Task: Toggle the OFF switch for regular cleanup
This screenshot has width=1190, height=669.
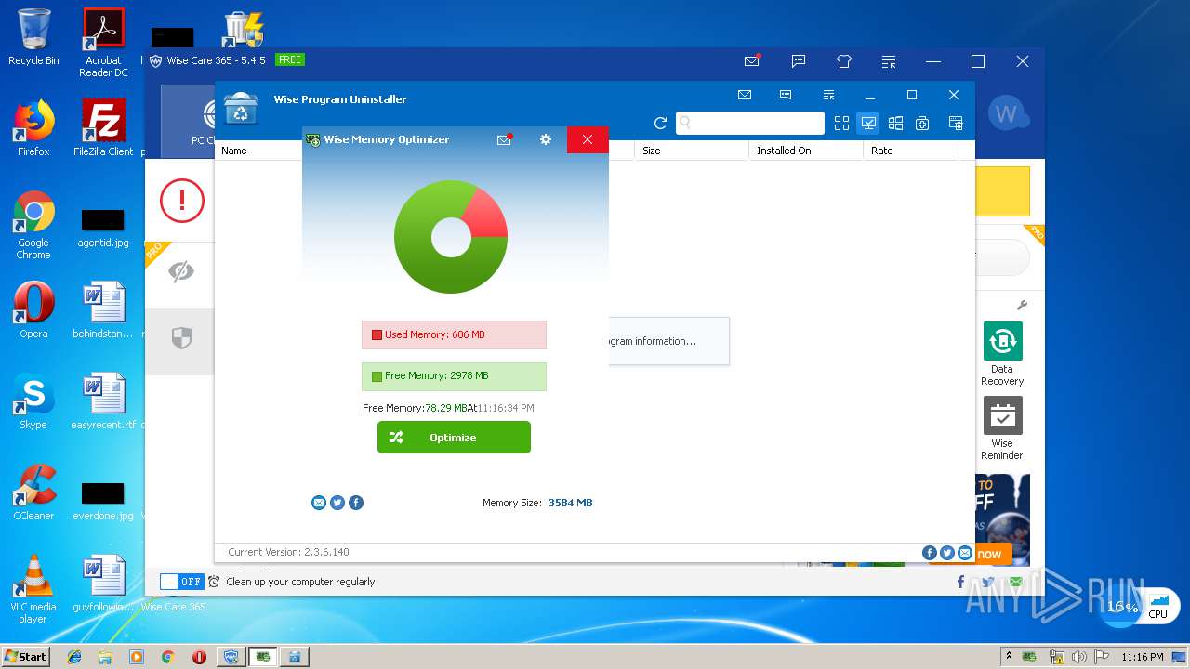Action: coord(181,582)
